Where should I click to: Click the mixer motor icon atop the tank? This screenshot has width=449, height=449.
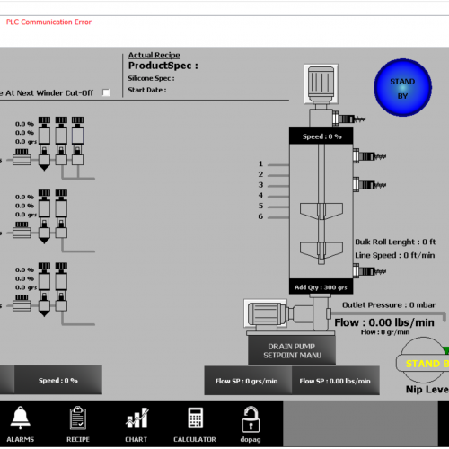(x=321, y=84)
